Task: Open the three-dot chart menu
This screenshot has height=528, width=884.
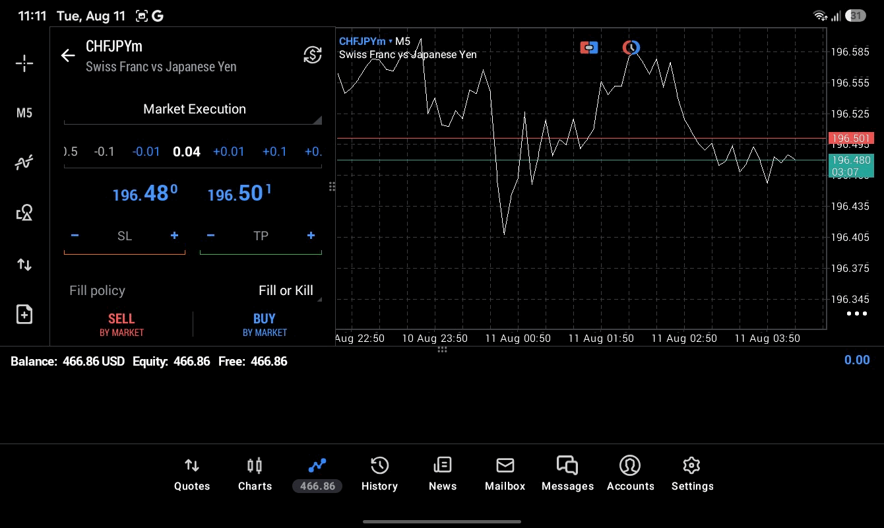Action: click(x=856, y=313)
